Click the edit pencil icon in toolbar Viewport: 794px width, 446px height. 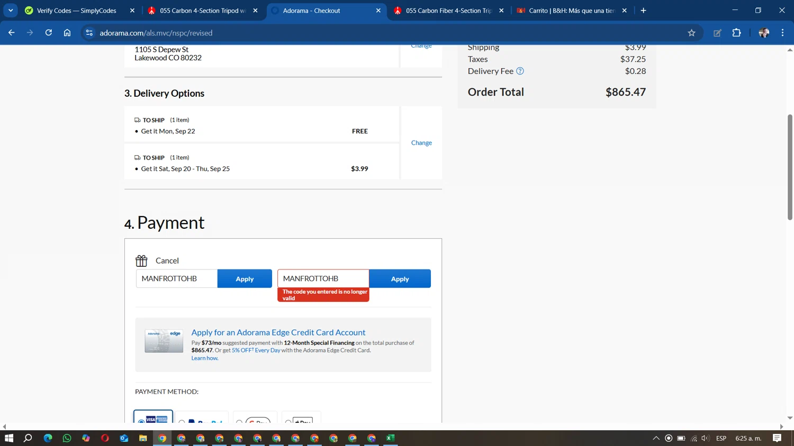(x=717, y=33)
